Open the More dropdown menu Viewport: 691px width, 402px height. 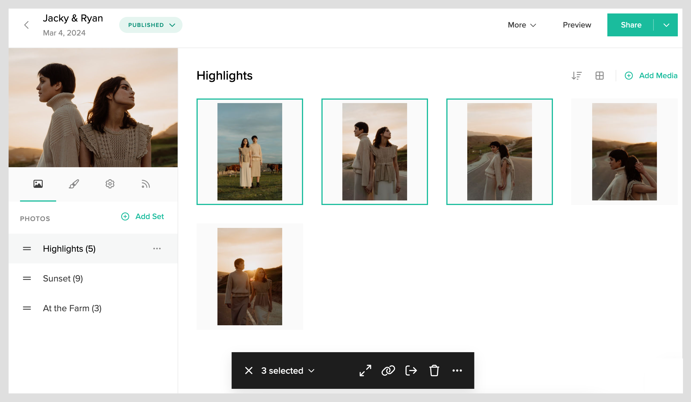(522, 25)
